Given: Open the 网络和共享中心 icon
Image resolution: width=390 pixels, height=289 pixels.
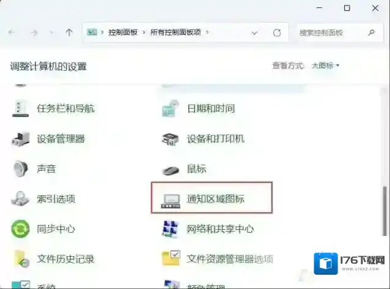Looking at the screenshot, I should [171, 229].
